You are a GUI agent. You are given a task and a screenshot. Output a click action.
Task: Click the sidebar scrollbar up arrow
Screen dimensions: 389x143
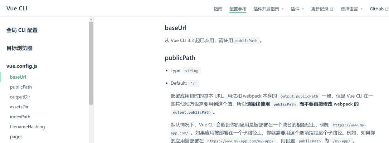pyautogui.click(x=91, y=19)
